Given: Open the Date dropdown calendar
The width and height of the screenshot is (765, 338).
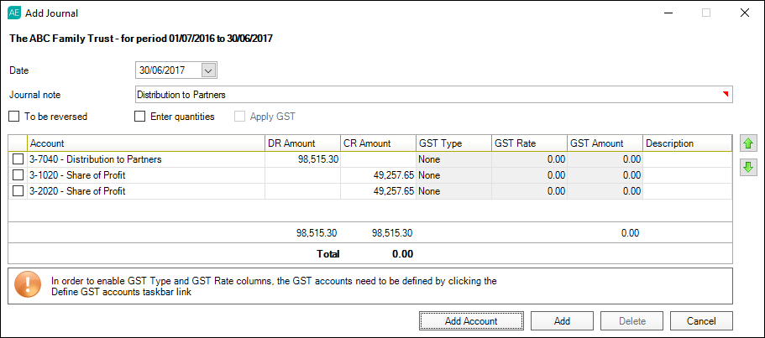Looking at the screenshot, I should coord(209,70).
